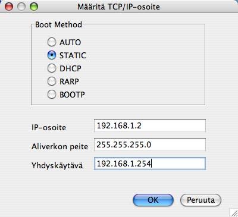Image resolution: width=238 pixels, height=217 pixels.
Task: Select the AUTO boot method radio button
Action: pos(52,42)
